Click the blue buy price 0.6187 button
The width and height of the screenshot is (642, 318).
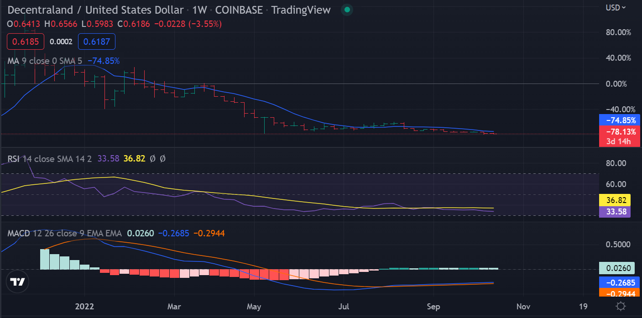(97, 42)
